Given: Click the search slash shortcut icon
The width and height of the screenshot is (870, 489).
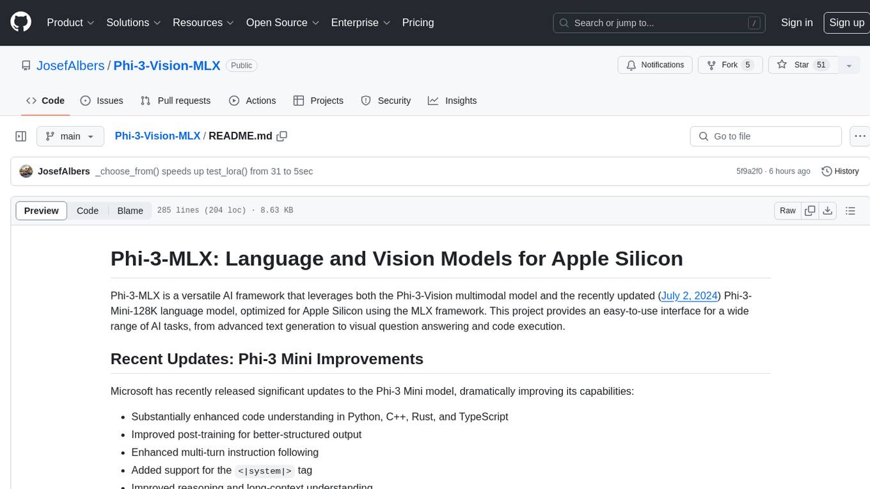Looking at the screenshot, I should tap(755, 23).
